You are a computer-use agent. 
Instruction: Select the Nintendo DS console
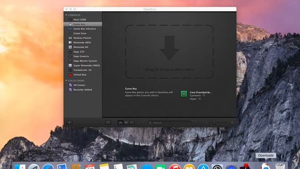82,47
